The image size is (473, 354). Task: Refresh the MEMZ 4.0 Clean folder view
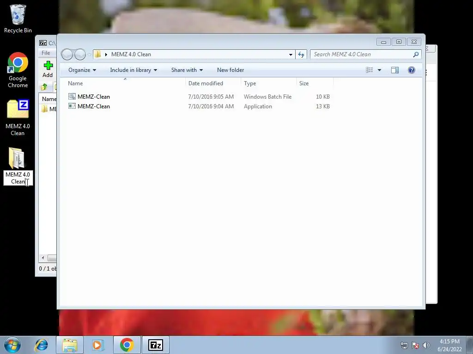[301, 54]
